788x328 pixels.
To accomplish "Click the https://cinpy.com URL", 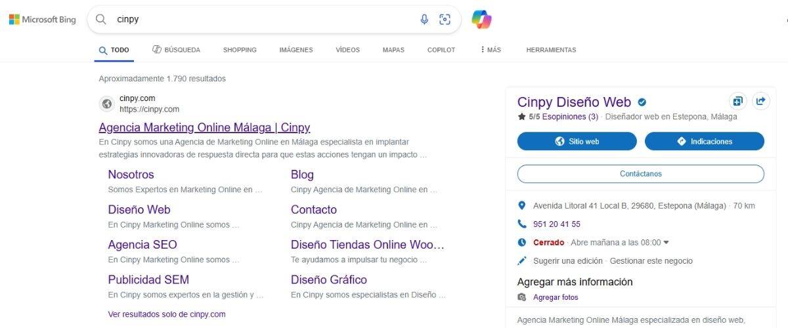I will (149, 110).
